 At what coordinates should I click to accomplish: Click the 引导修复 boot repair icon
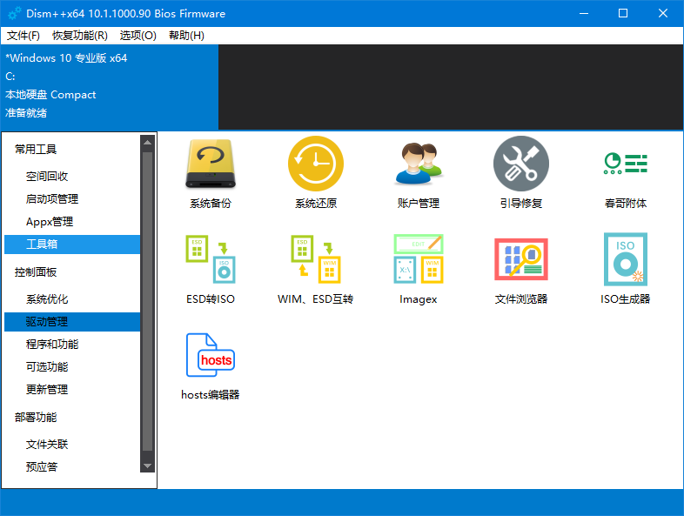(x=520, y=164)
